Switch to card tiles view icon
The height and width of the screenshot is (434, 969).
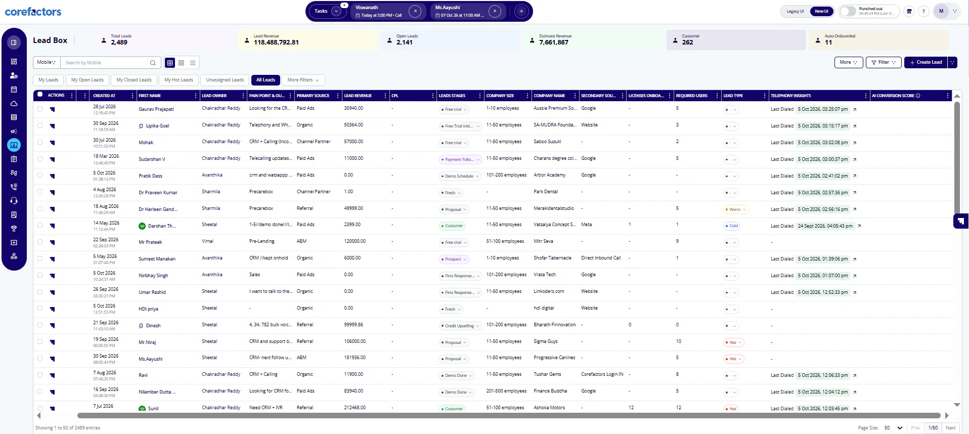pyautogui.click(x=181, y=63)
